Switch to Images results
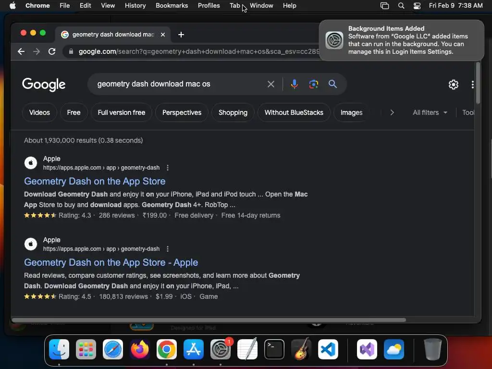The height and width of the screenshot is (369, 492). (x=351, y=112)
